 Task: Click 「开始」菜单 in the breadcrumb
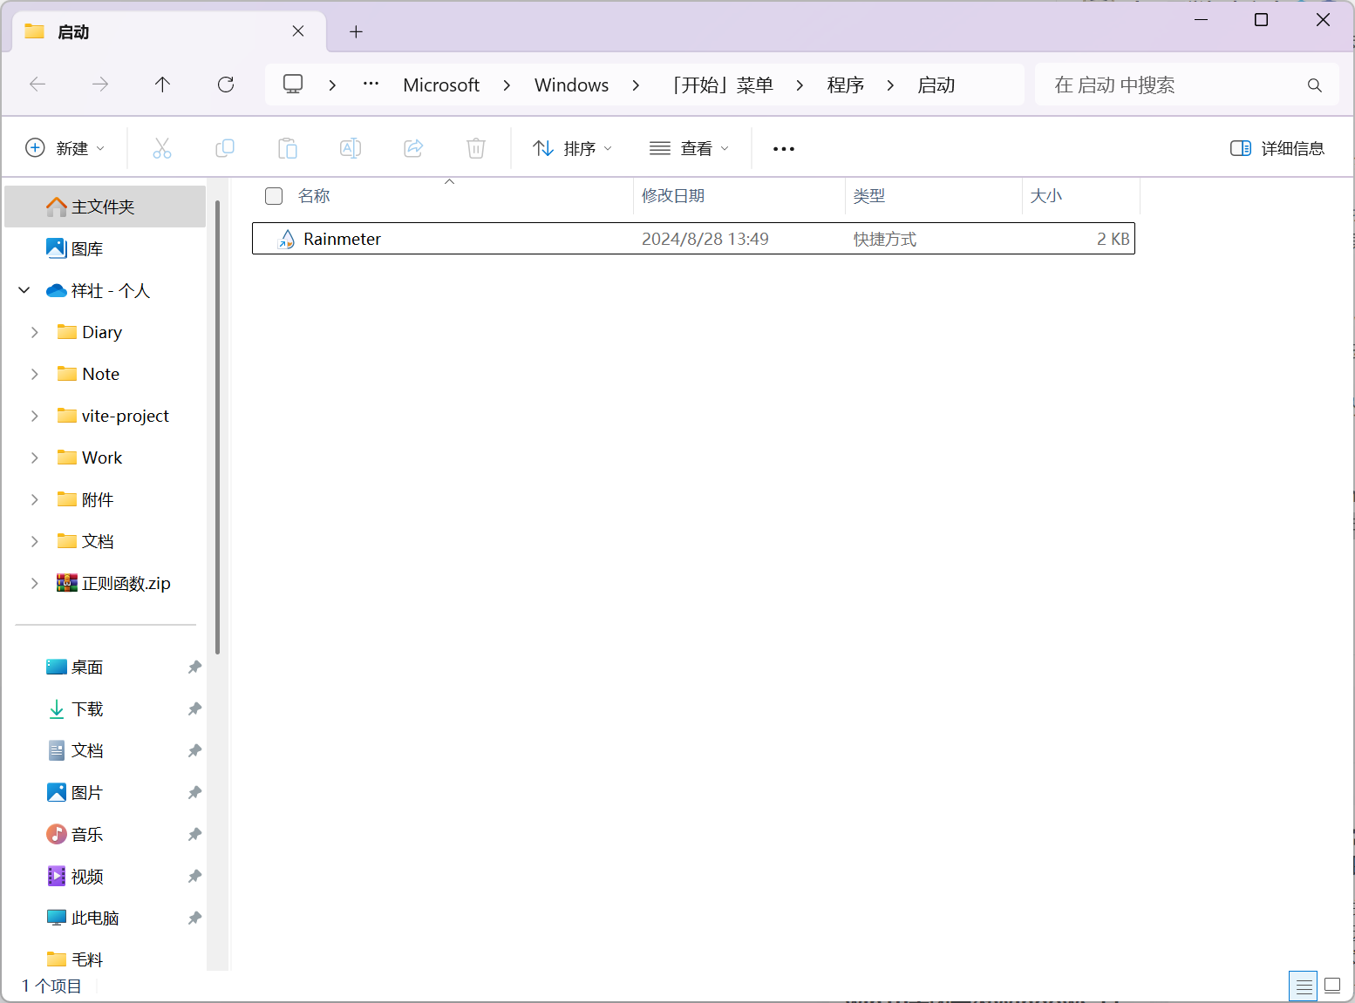(723, 85)
